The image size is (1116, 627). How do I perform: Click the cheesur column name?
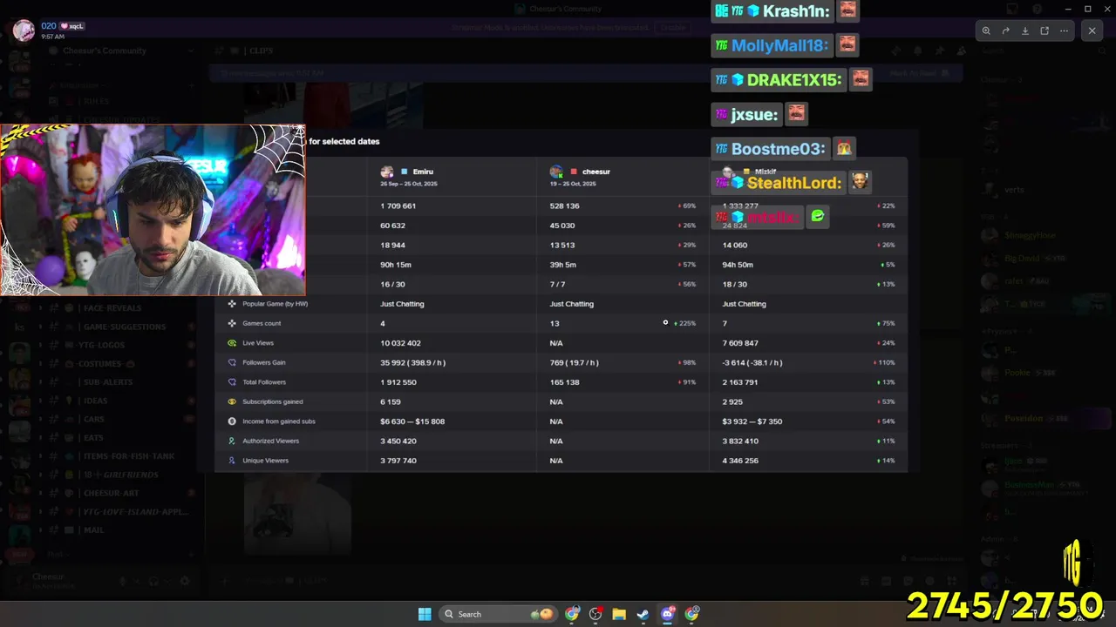click(596, 172)
